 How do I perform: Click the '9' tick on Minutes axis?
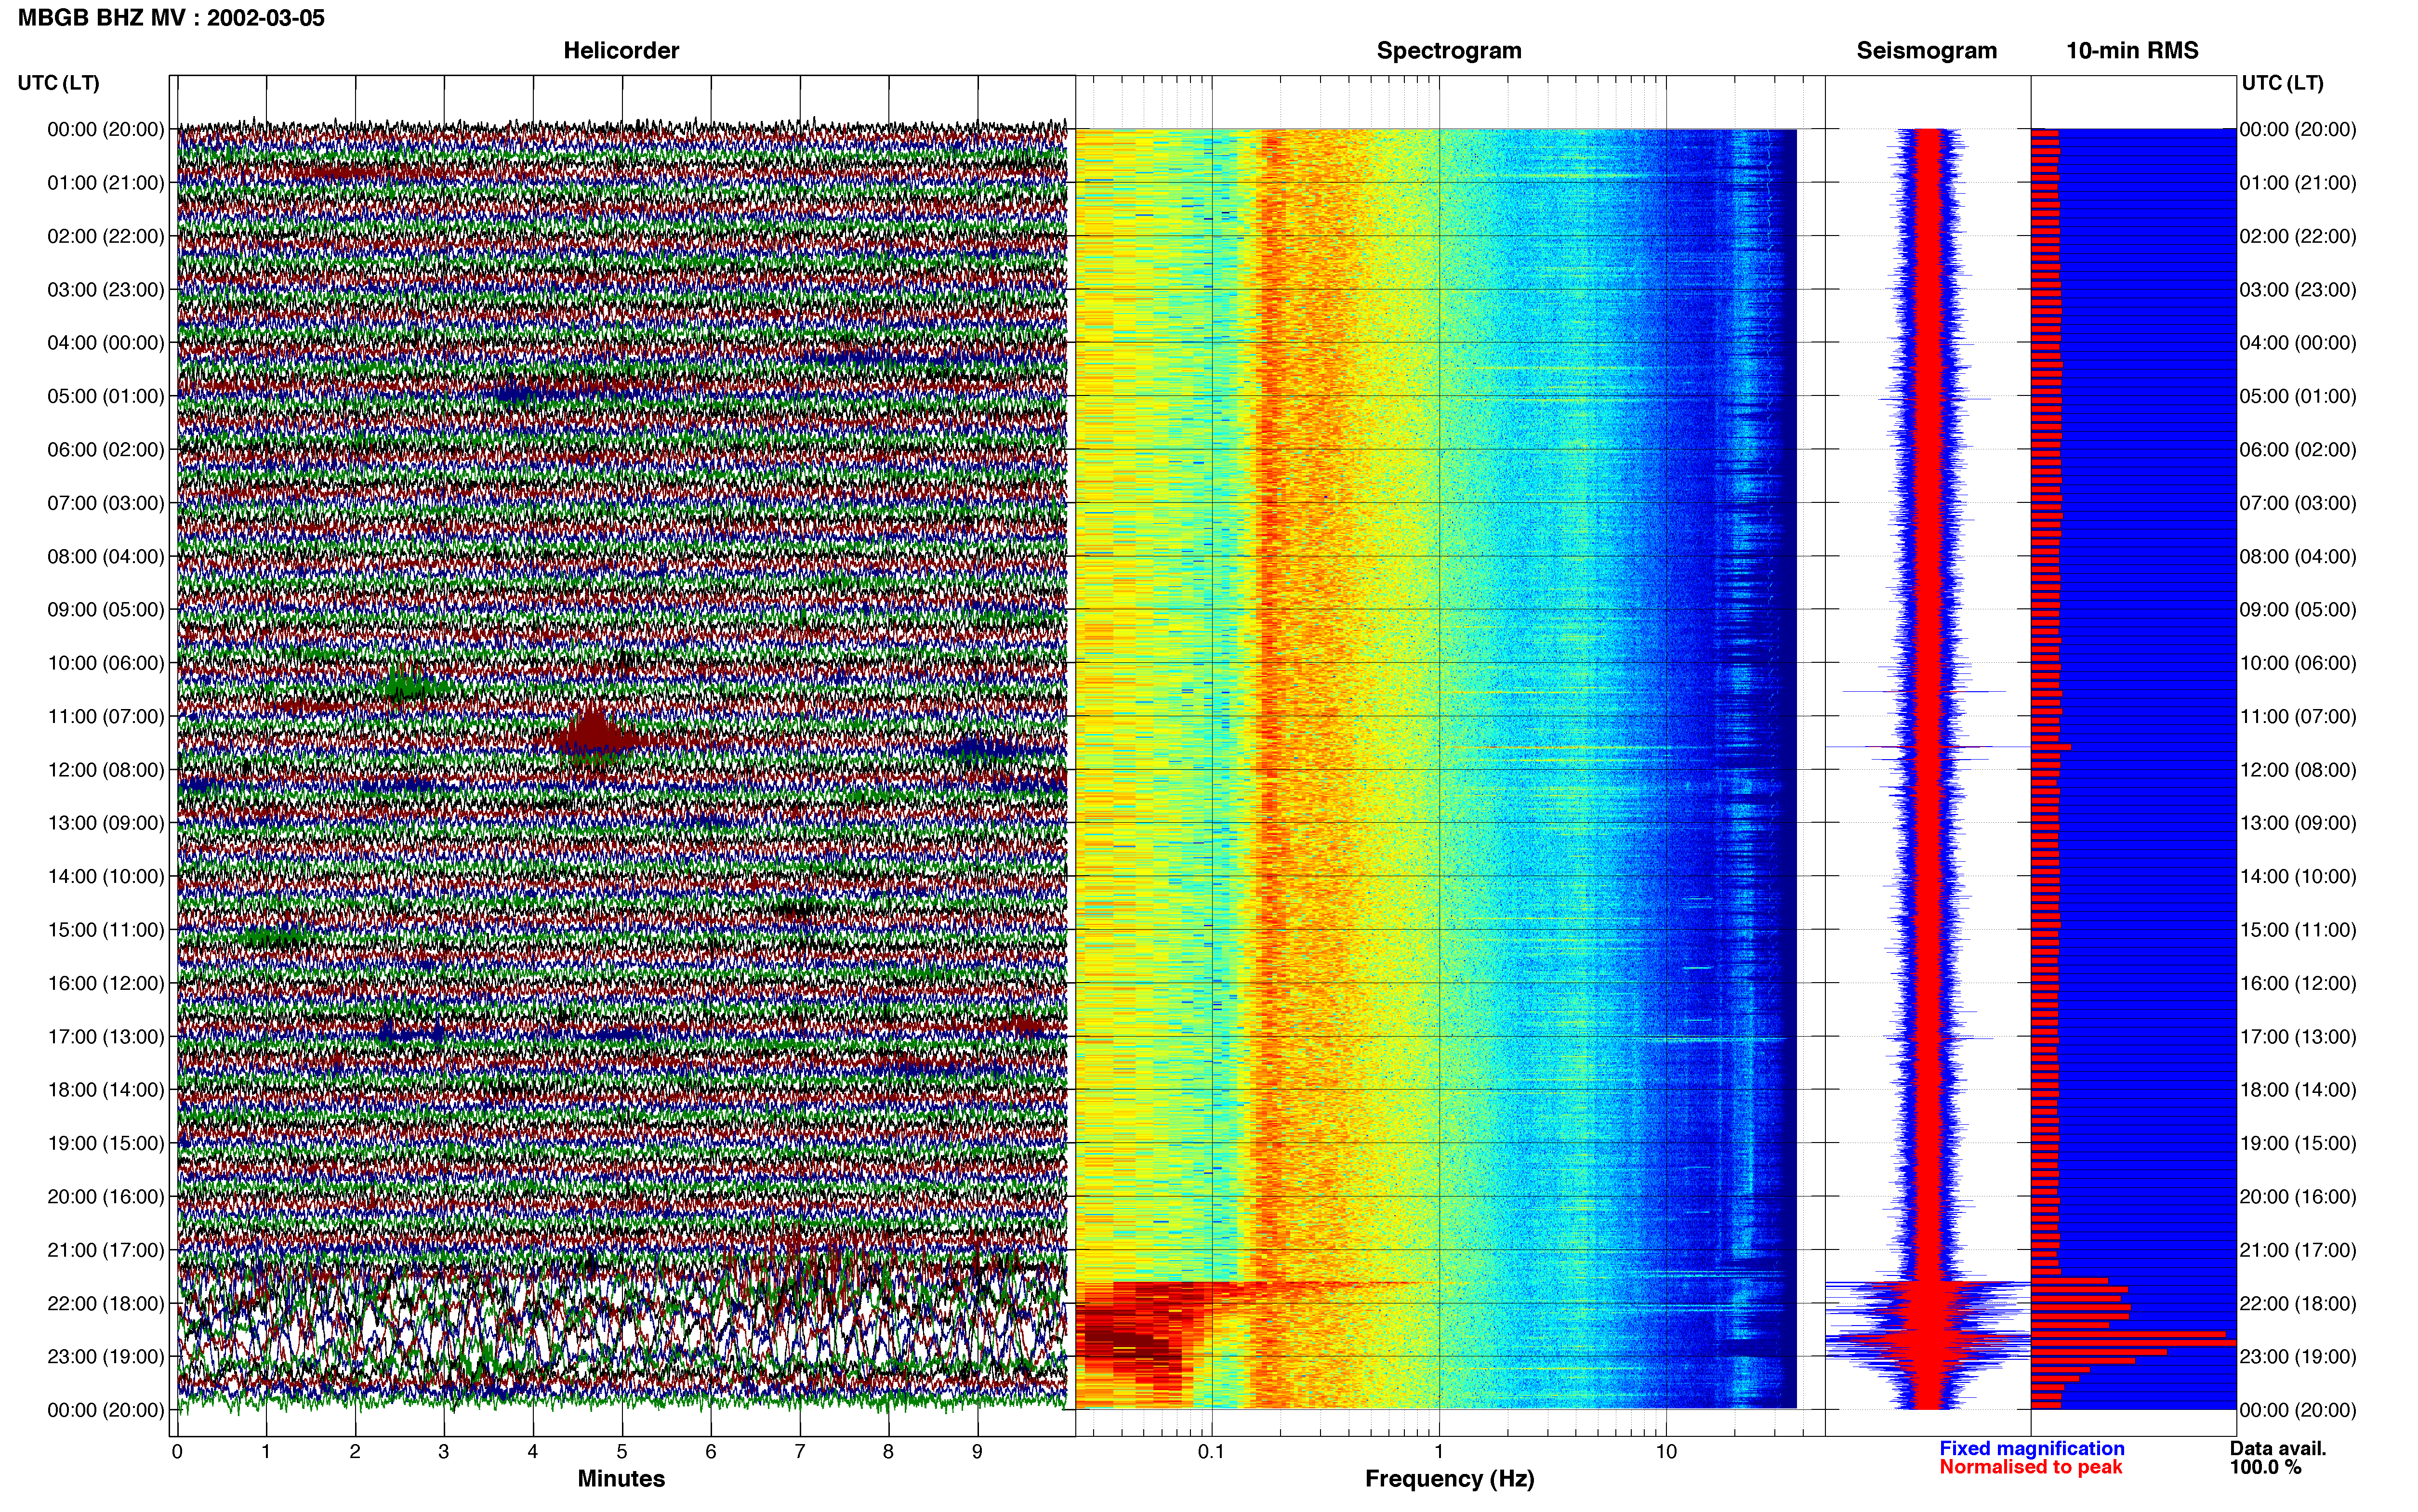click(977, 1452)
